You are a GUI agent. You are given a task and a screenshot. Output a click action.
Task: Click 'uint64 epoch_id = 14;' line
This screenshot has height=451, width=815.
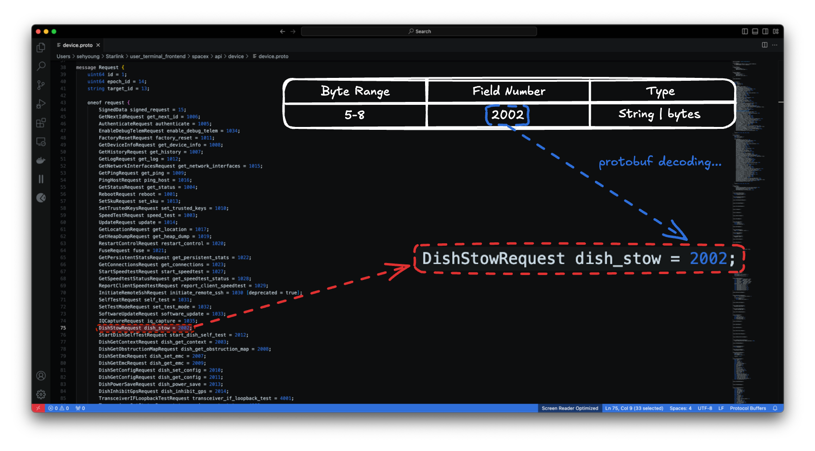117,81
